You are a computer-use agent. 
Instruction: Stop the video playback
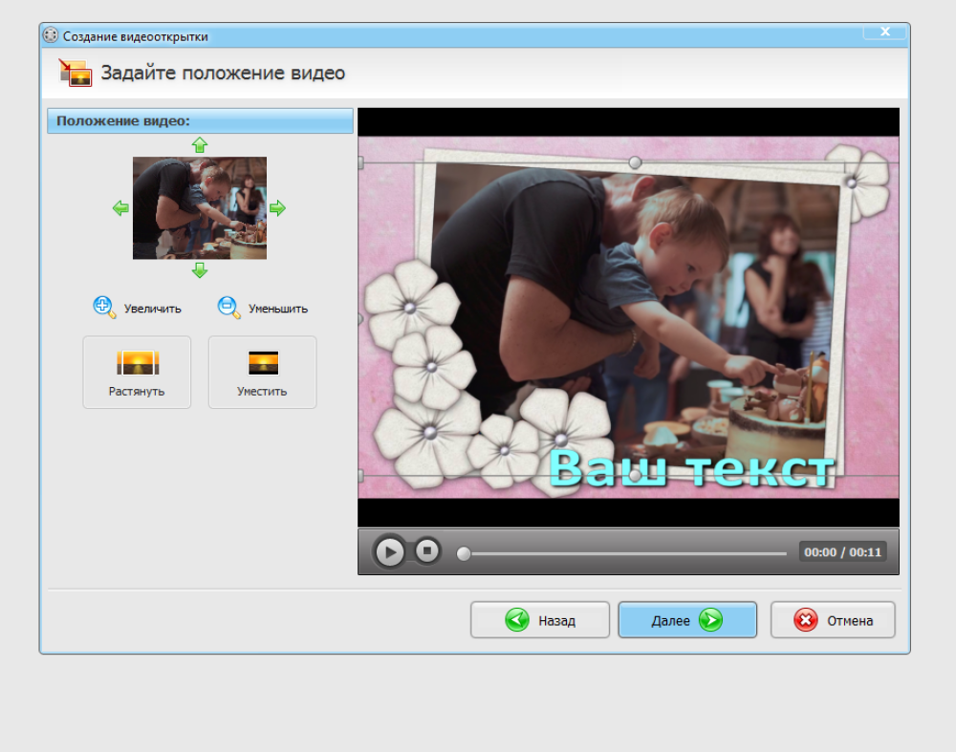(427, 550)
